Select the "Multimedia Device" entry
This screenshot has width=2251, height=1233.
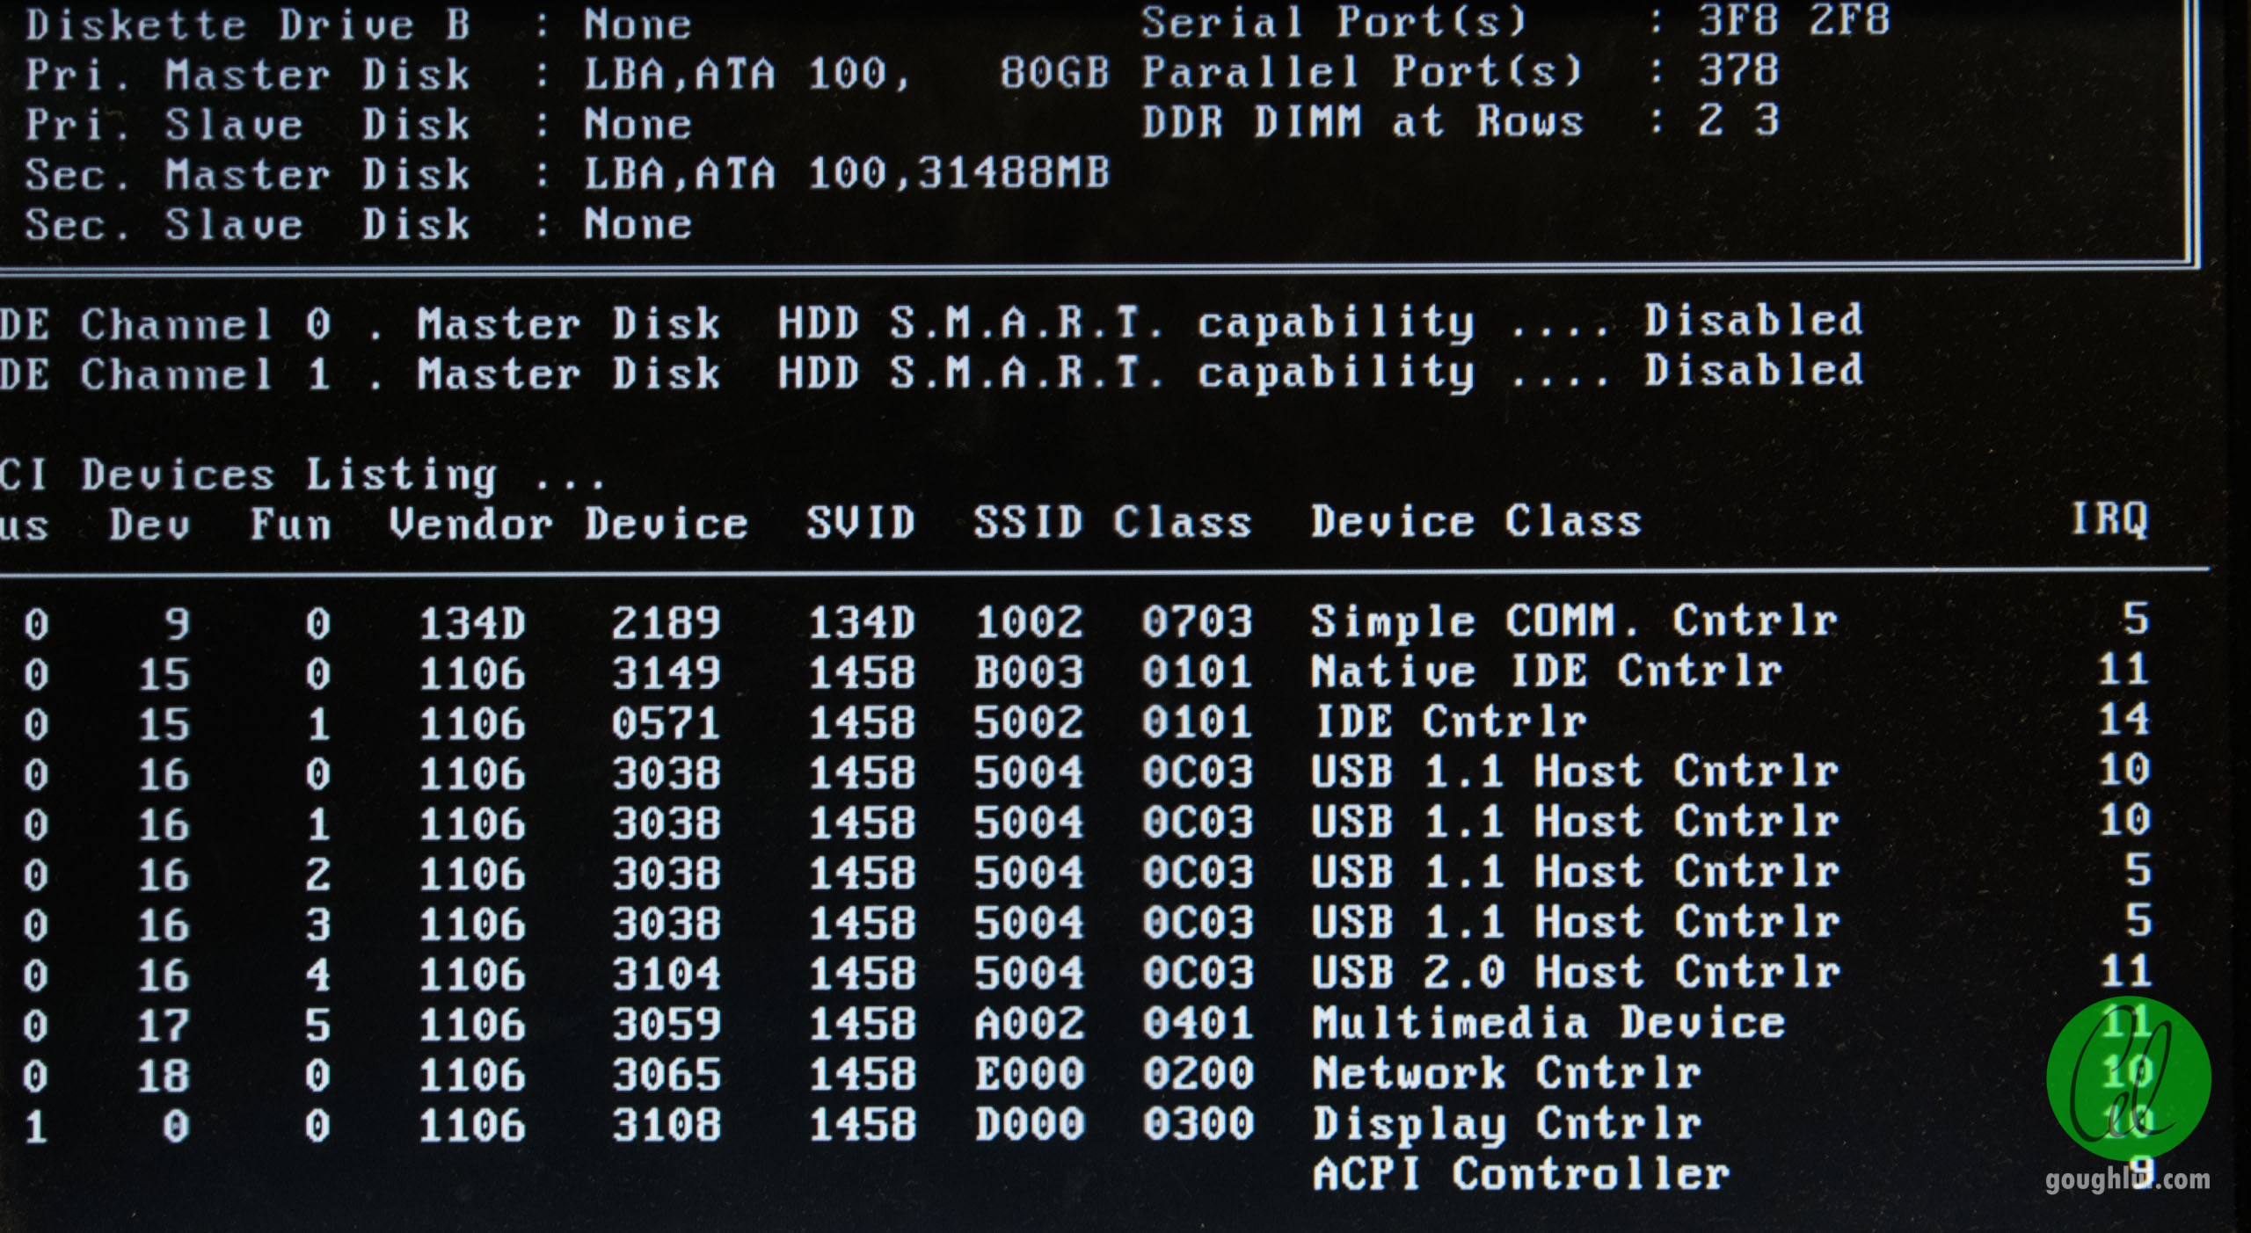(1548, 1023)
